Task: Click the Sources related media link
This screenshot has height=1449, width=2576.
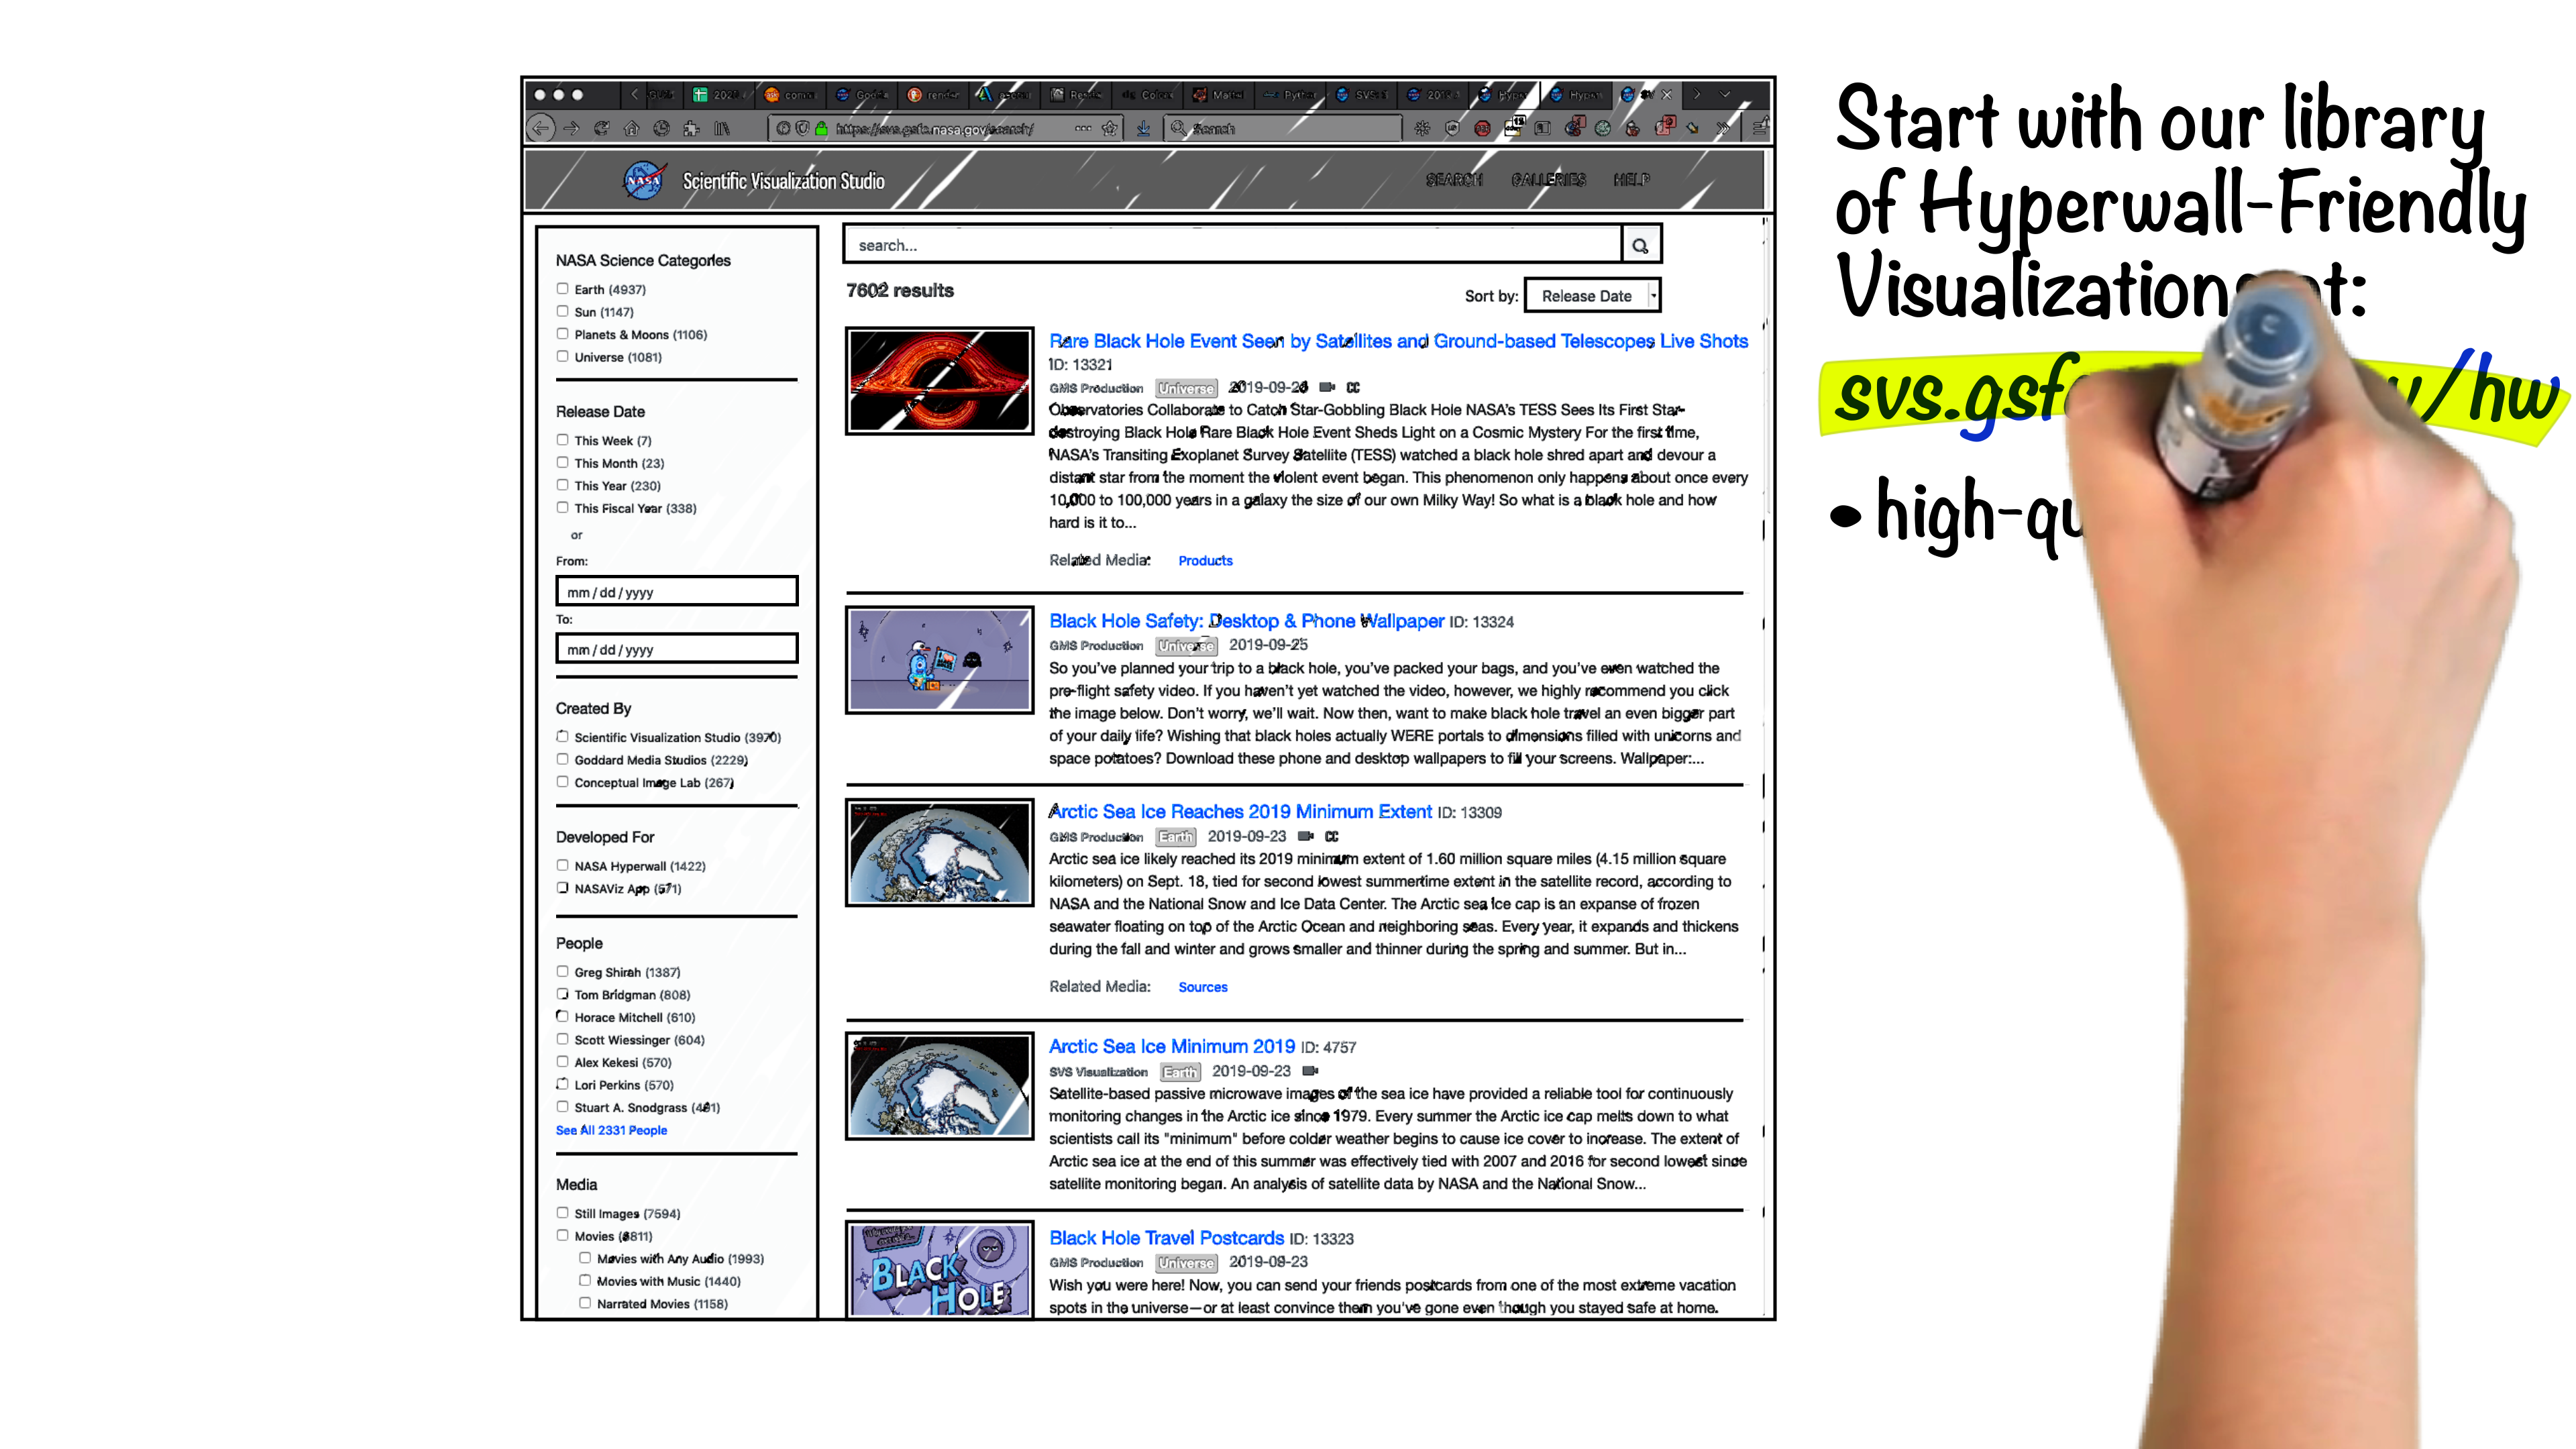Action: pos(1202,987)
